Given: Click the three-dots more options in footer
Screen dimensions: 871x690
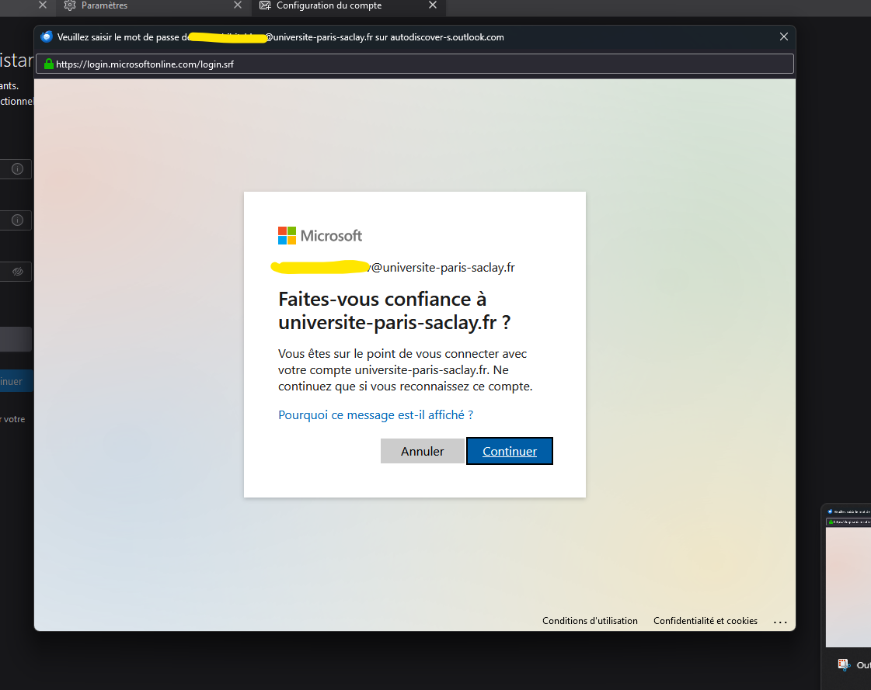Looking at the screenshot, I should tap(780, 622).
